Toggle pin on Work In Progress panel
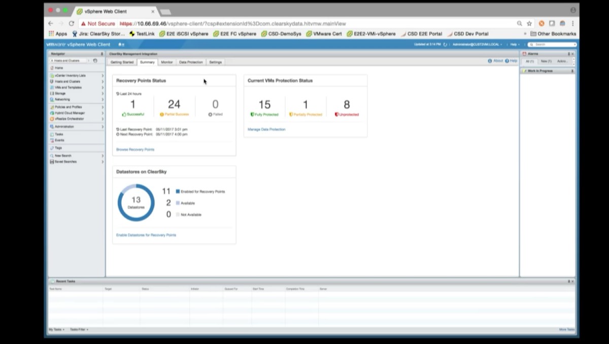609x344 pixels. (572, 71)
